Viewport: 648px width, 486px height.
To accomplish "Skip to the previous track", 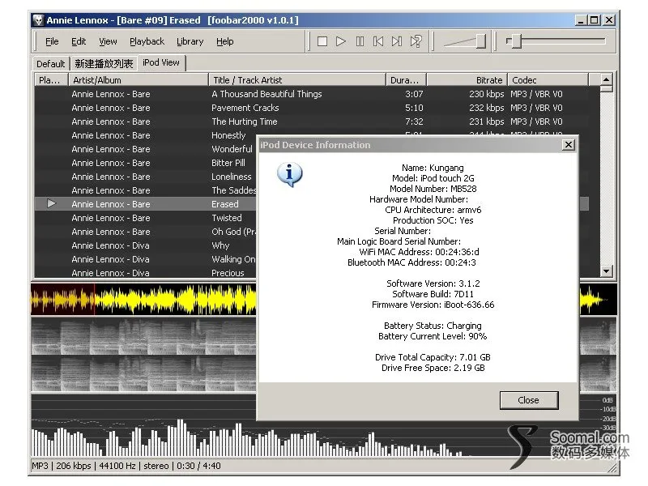I will tap(378, 41).
